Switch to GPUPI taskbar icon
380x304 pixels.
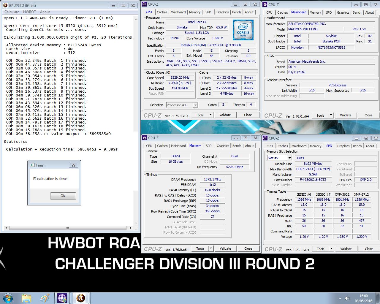81,298
